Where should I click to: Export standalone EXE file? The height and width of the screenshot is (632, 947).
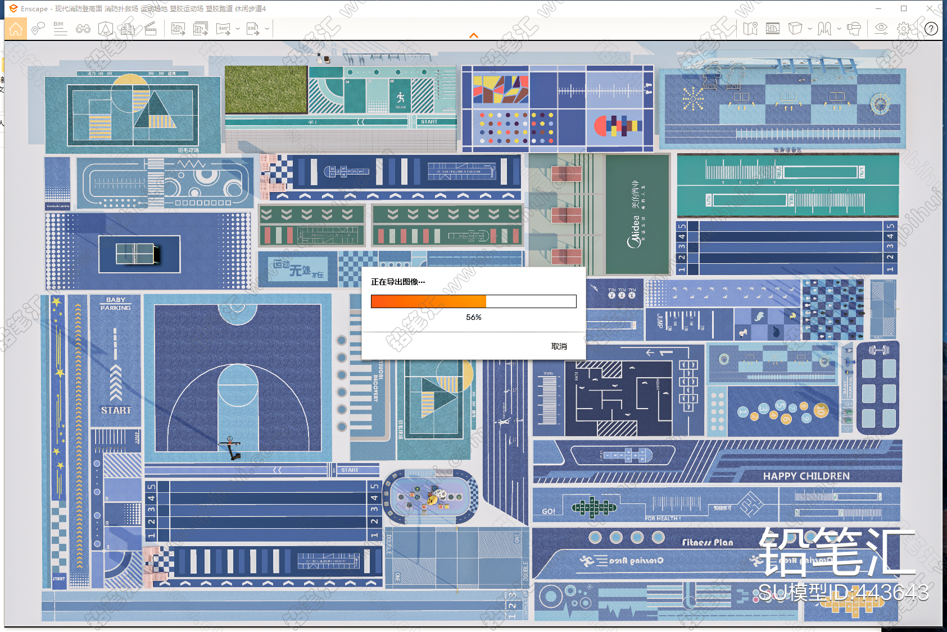click(x=253, y=29)
